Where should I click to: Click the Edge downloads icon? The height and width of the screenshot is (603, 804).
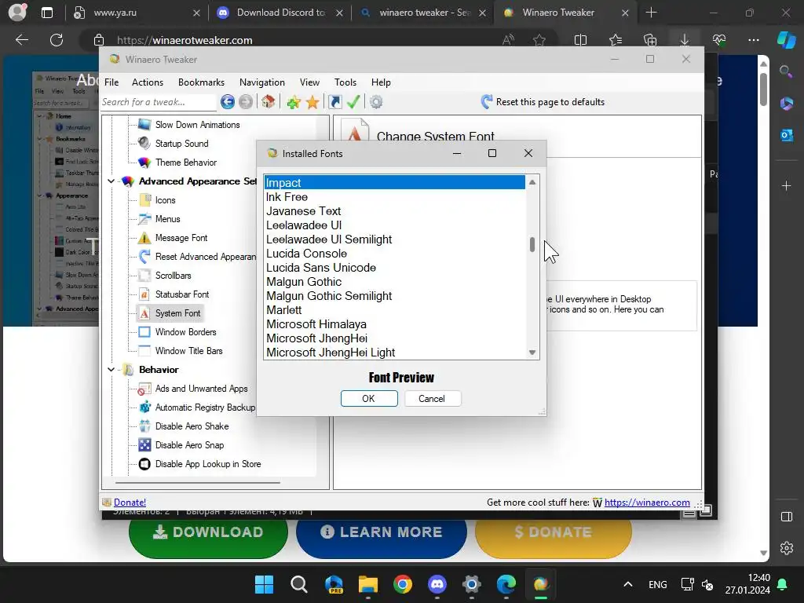coord(685,40)
